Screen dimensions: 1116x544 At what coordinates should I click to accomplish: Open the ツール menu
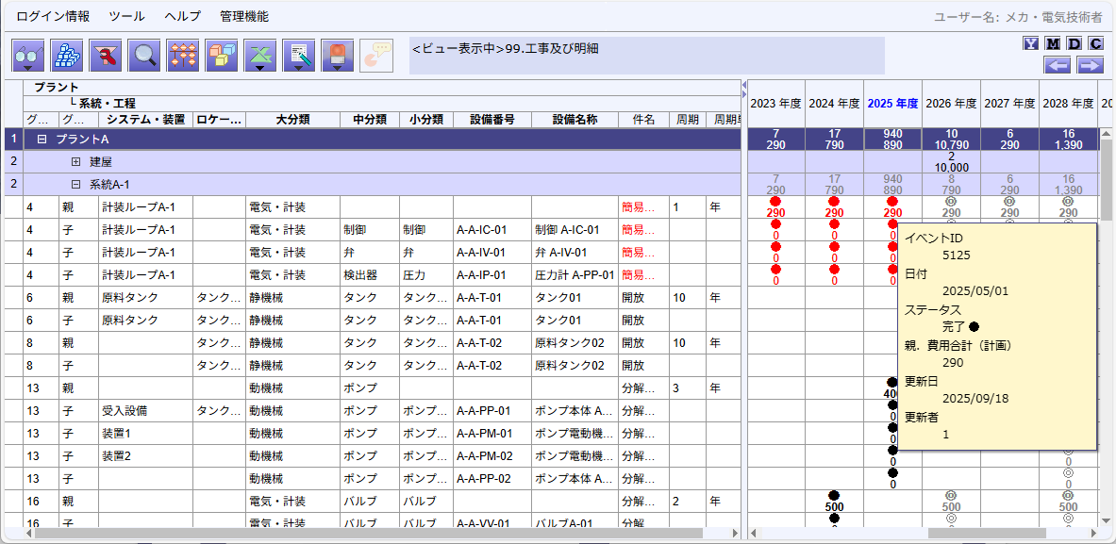point(126,16)
